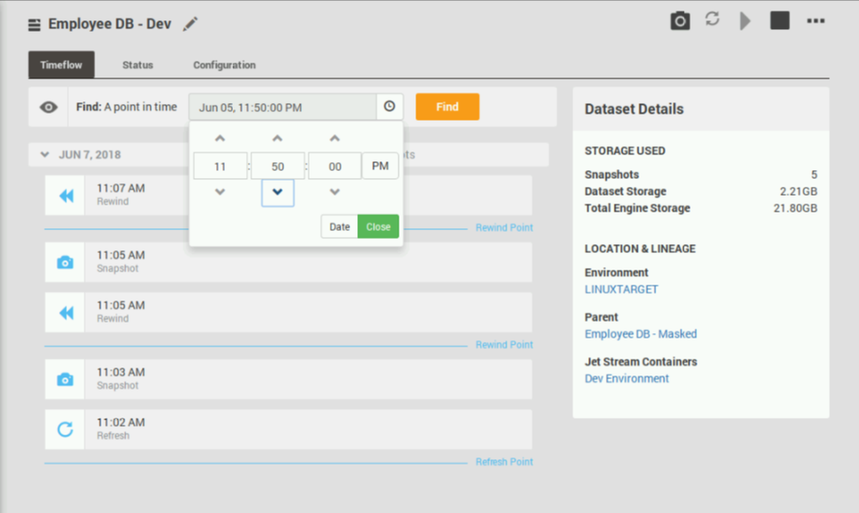The image size is (859, 513).
Task: Stop the dataset with the square icon
Action: (780, 20)
